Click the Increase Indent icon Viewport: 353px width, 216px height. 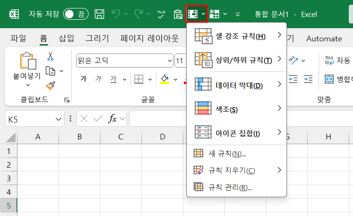308,79
